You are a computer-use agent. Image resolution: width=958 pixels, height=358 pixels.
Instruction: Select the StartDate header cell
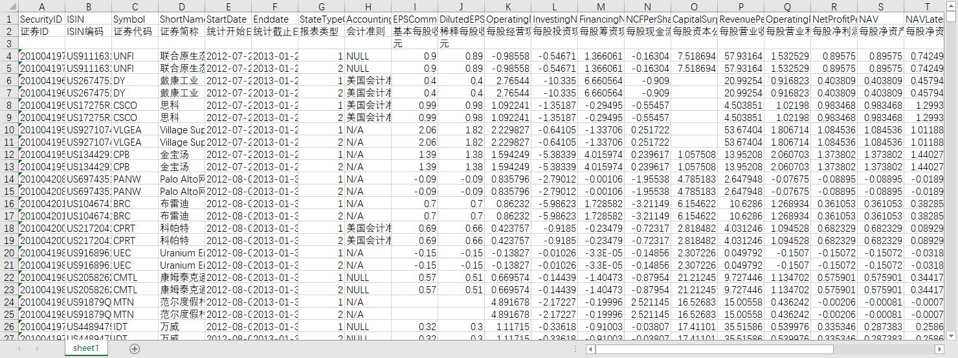coord(228,19)
